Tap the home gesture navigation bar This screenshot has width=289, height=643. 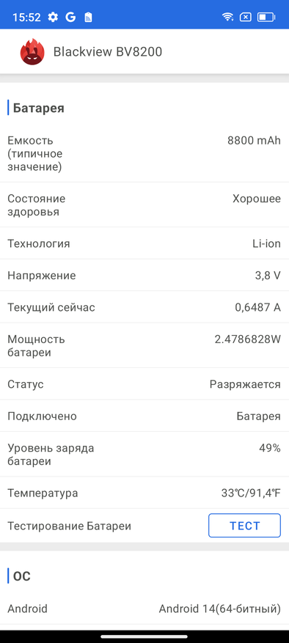[144, 636]
